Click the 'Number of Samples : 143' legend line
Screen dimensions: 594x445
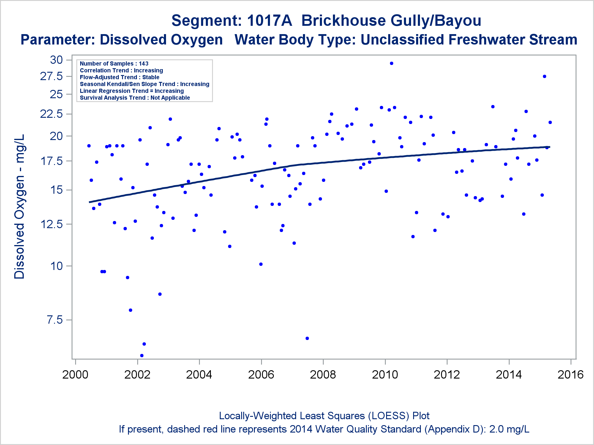pos(114,63)
